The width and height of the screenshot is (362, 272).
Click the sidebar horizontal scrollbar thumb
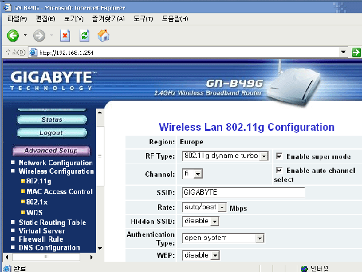coord(46,257)
